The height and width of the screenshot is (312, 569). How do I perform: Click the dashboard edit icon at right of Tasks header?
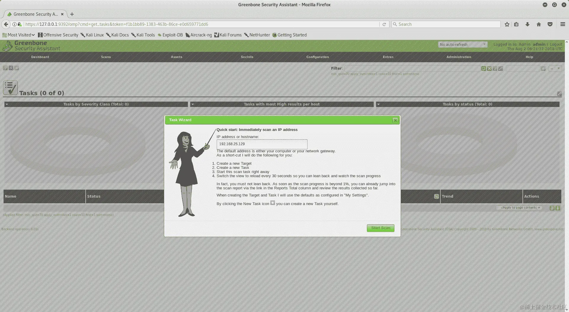[x=559, y=94]
